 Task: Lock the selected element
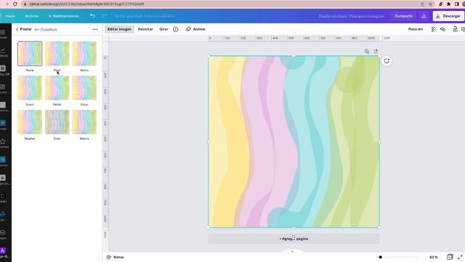pyautogui.click(x=455, y=29)
